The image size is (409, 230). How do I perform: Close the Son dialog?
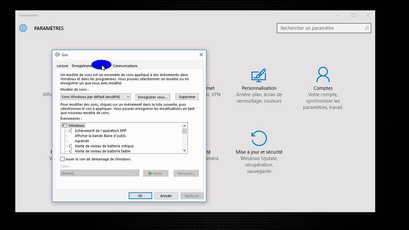point(201,55)
